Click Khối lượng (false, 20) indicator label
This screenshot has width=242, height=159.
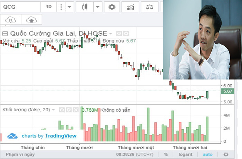point(26,110)
